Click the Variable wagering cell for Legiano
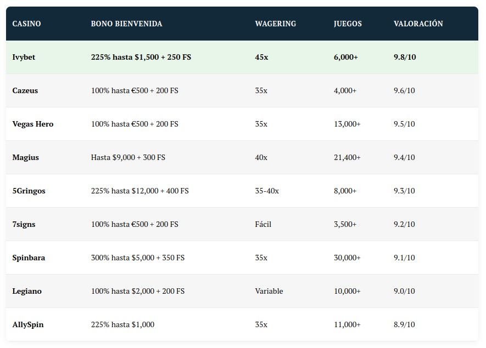The width and height of the screenshot is (486, 348). tap(269, 291)
